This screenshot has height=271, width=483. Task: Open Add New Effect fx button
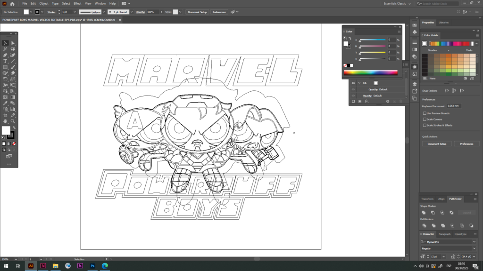pyautogui.click(x=366, y=101)
